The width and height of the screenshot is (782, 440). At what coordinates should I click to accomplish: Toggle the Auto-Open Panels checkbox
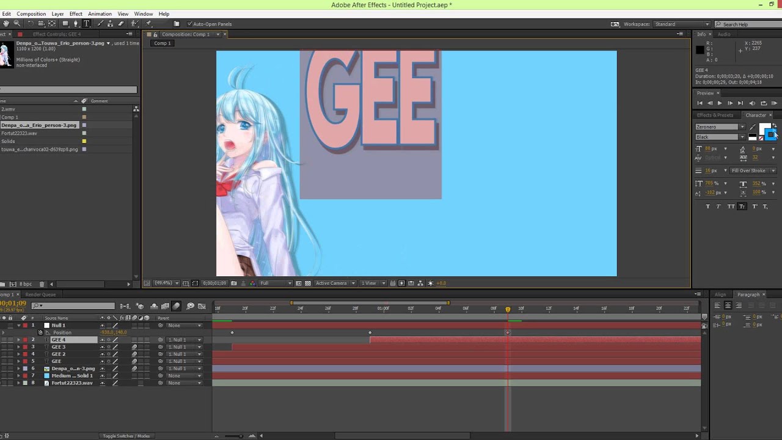coord(189,24)
